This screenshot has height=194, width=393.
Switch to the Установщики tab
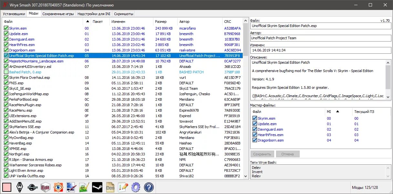pyautogui.click(x=14, y=14)
